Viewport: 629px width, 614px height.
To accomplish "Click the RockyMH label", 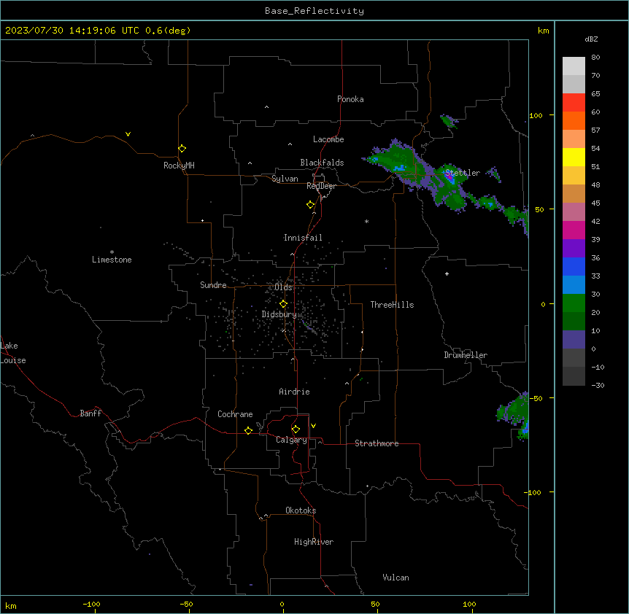I will [179, 166].
